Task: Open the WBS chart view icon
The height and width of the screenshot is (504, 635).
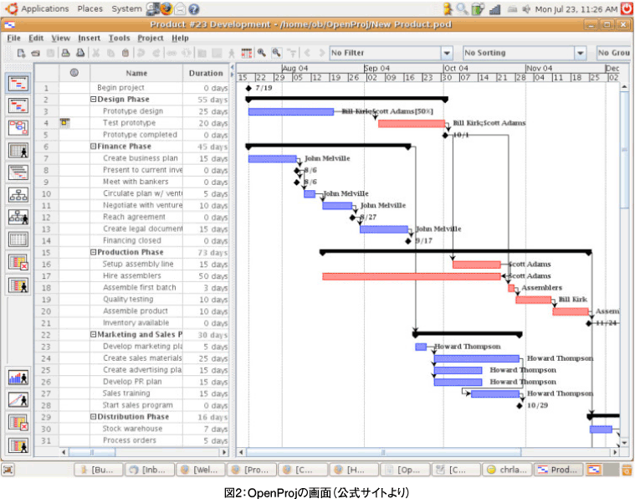Action: 18,195
